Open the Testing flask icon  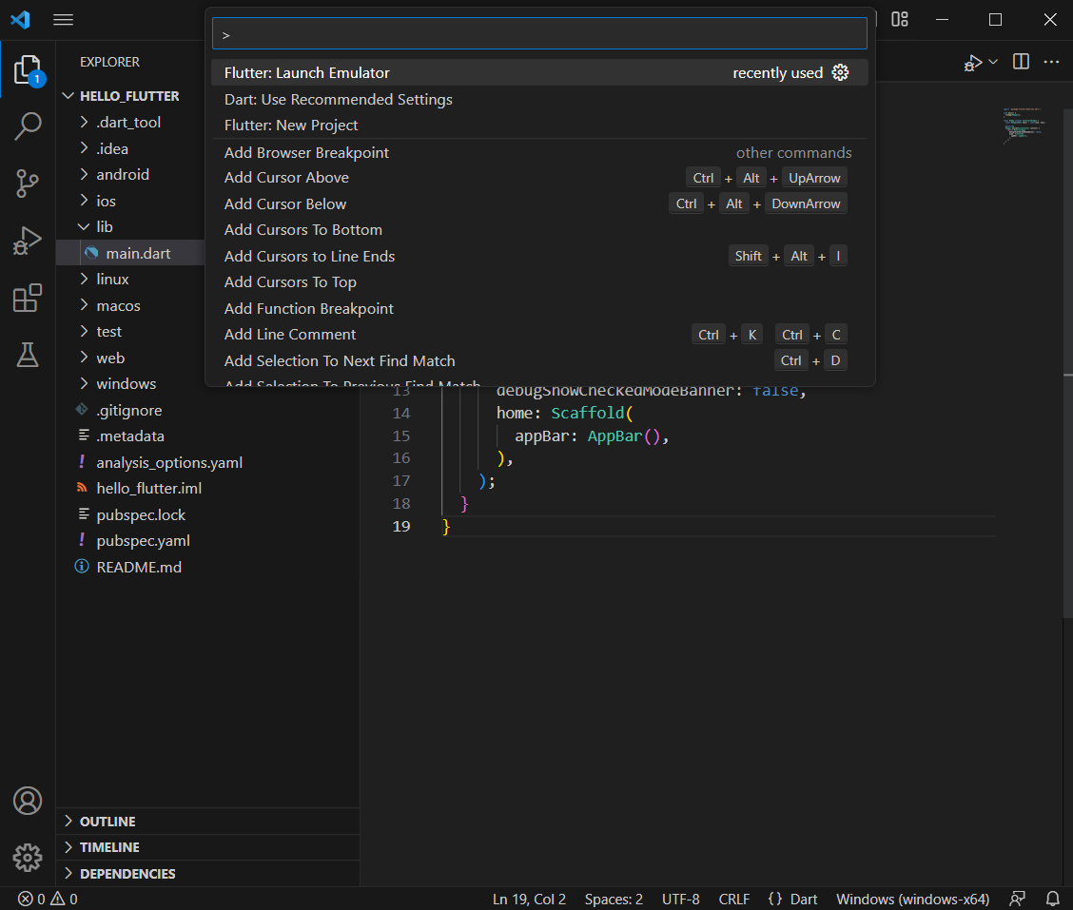28,355
